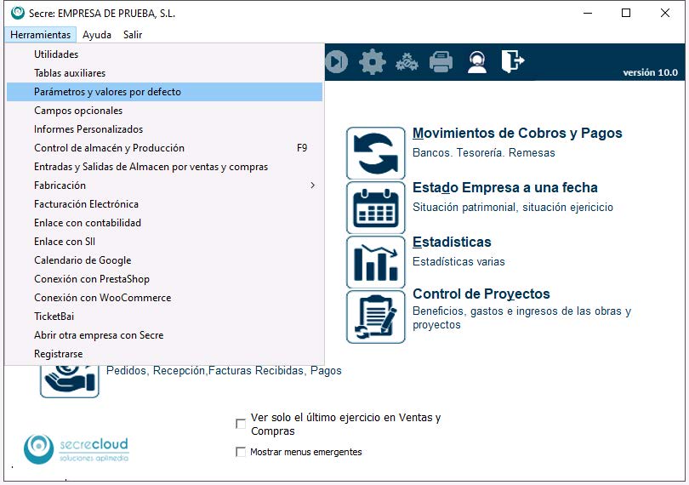Click the secrecloud logo
The width and height of the screenshot is (689, 485).
(76, 448)
